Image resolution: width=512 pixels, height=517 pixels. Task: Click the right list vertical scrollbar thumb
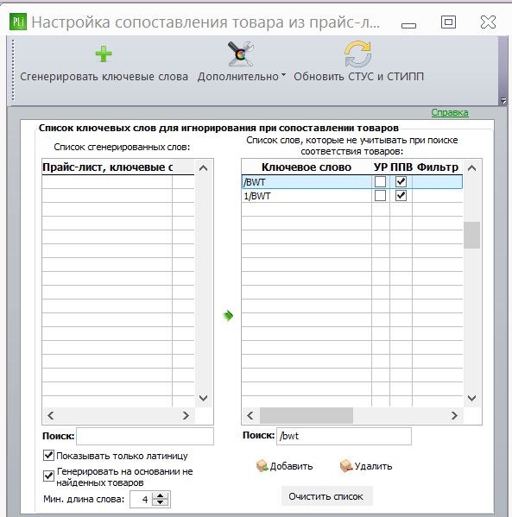coord(471,235)
